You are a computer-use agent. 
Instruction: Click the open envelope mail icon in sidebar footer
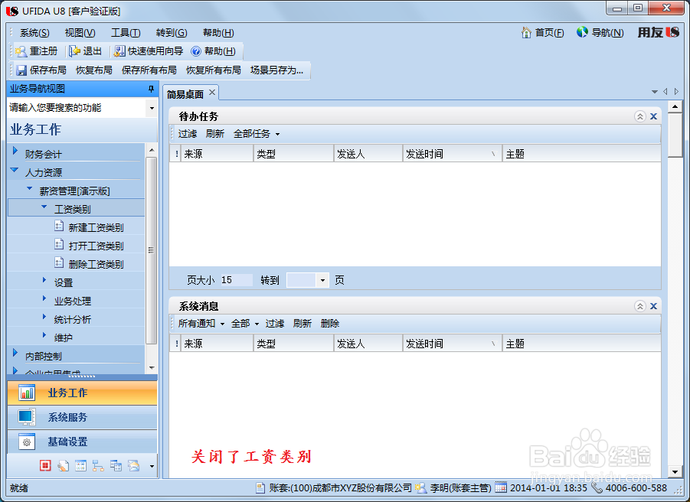pyautogui.click(x=133, y=465)
